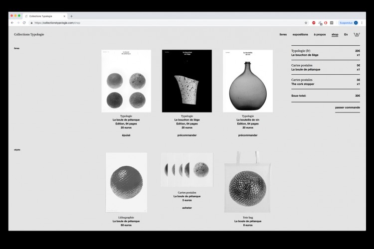Open the livres menu item
374x249 pixels.
283,34
